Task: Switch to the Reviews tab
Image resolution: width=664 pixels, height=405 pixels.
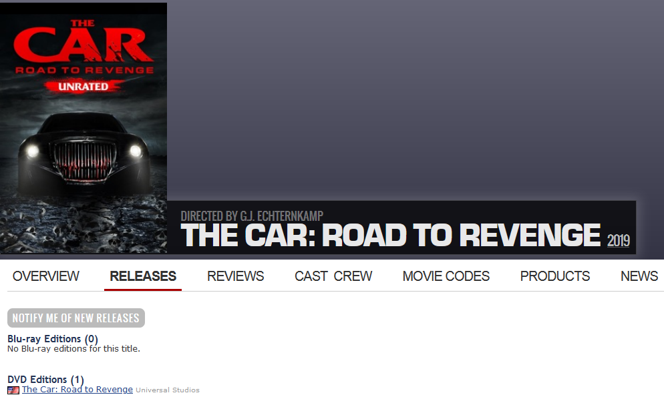Action: [x=235, y=276]
